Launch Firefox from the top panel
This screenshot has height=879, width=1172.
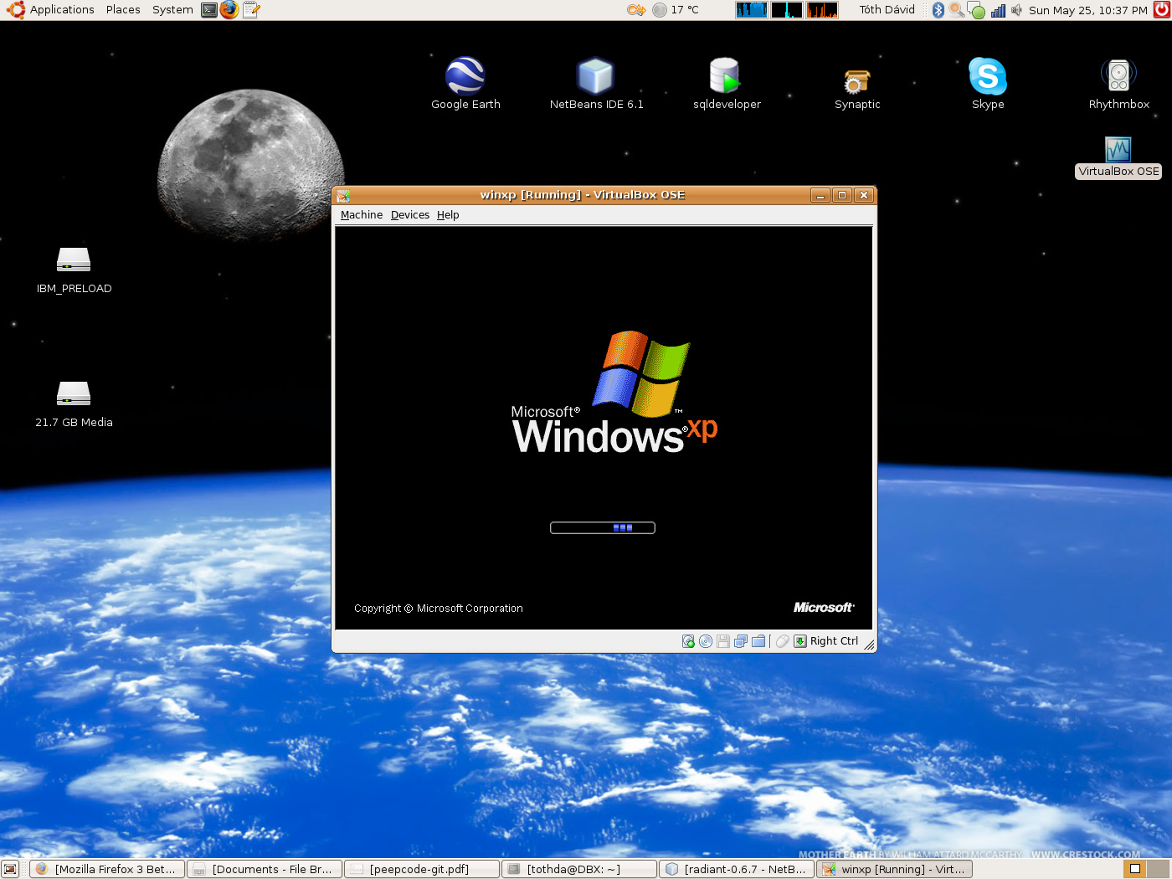[229, 10]
